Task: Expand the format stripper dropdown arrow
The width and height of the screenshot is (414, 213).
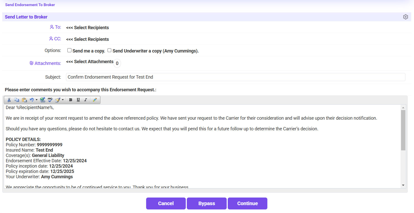Action: 63,100
